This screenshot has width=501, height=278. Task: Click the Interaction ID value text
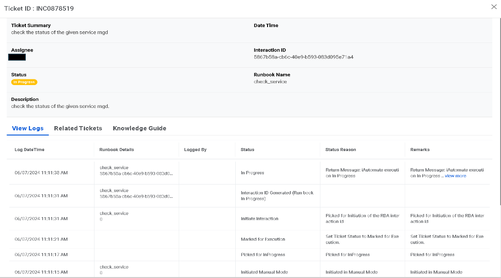(303, 57)
